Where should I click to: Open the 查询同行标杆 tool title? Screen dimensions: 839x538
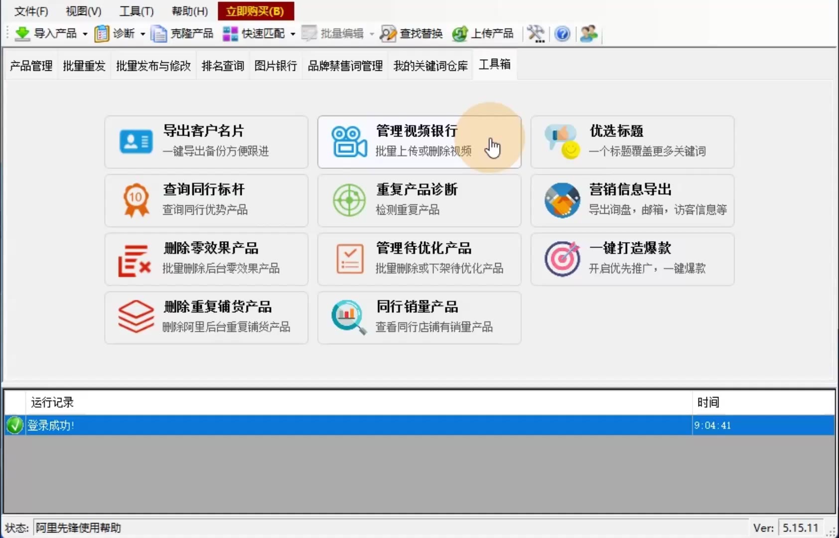coord(204,190)
